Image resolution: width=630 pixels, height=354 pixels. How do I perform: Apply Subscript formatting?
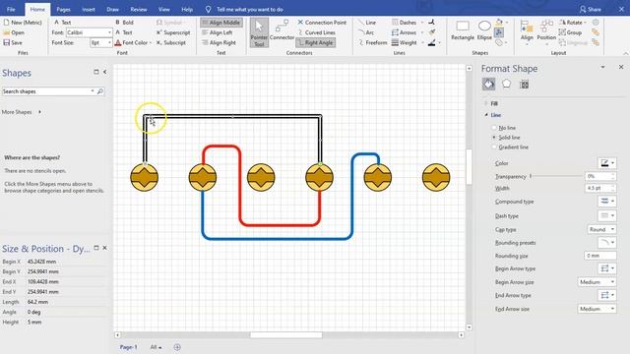tap(170, 42)
